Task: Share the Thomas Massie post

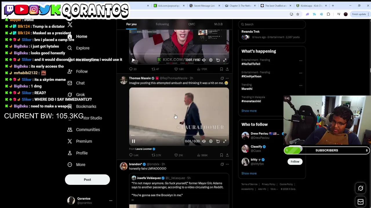Action: coord(227,155)
